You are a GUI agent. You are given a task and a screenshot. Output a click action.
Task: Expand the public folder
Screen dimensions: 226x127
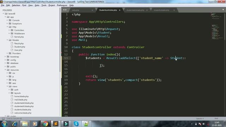[5, 67]
